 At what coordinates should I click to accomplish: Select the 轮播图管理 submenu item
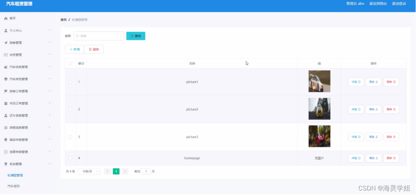point(15,175)
